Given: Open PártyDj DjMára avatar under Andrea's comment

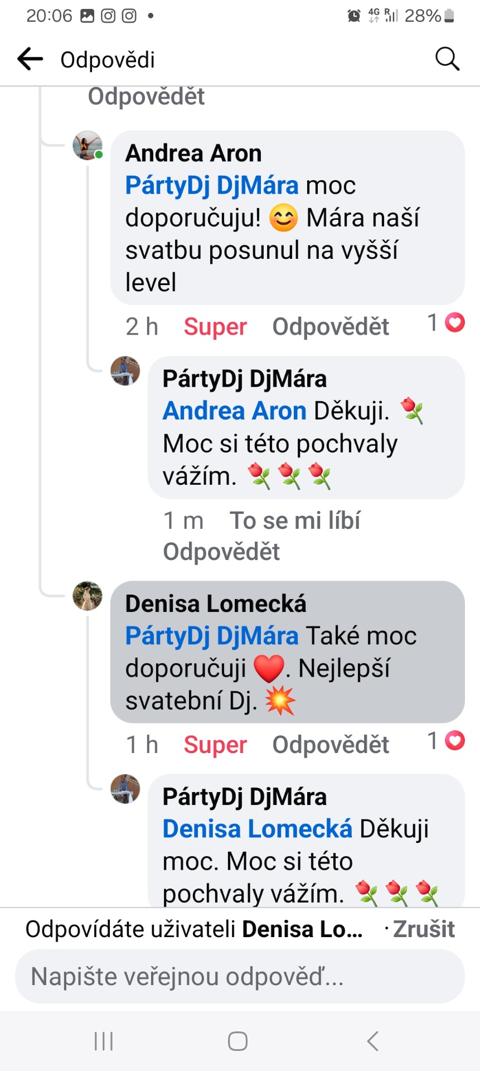Looking at the screenshot, I should coord(125,371).
